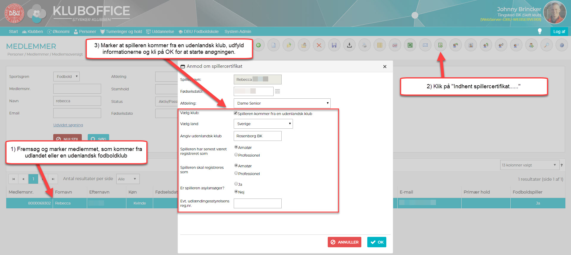Click the Log af button
This screenshot has height=255, width=571.
559,32
